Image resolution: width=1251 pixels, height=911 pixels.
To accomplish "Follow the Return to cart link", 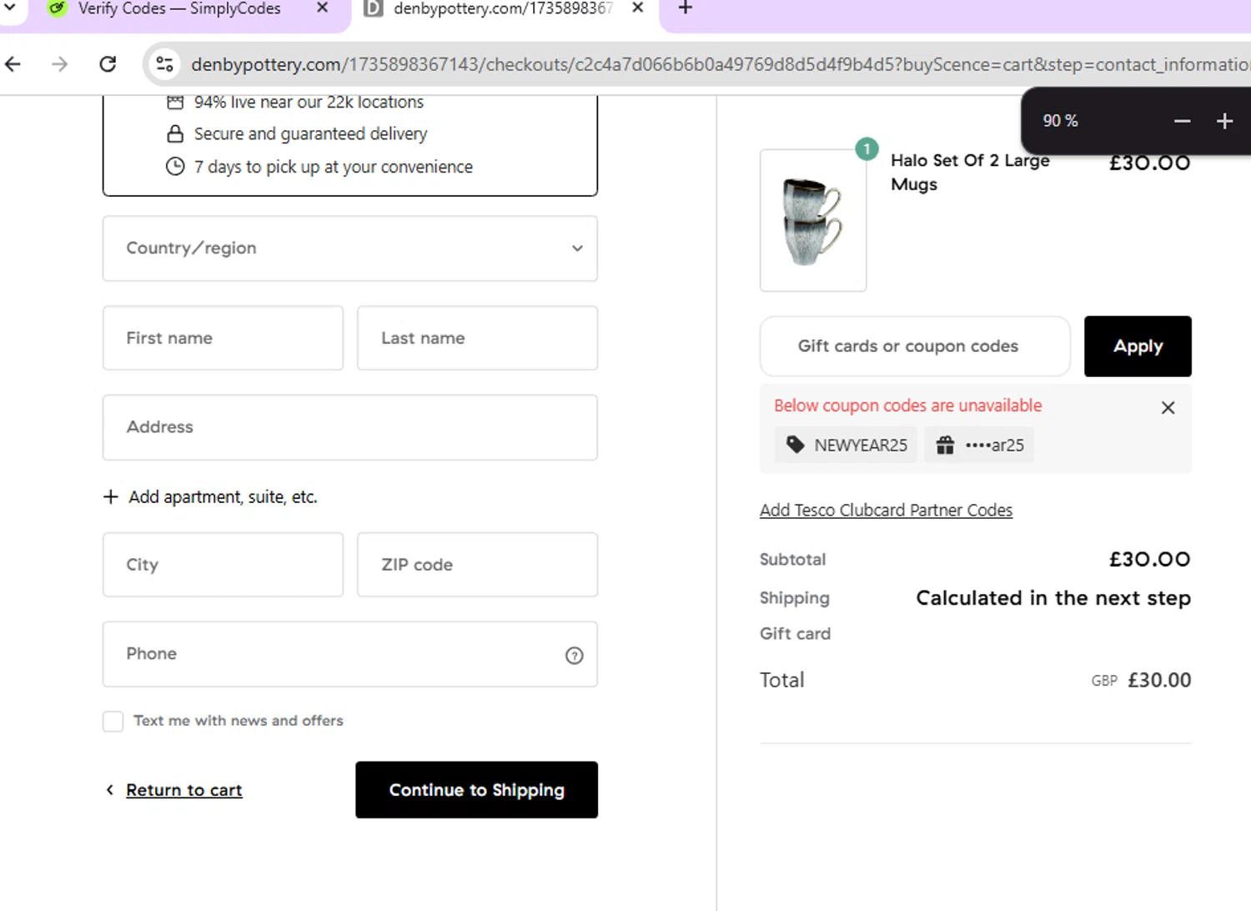I will tap(184, 790).
